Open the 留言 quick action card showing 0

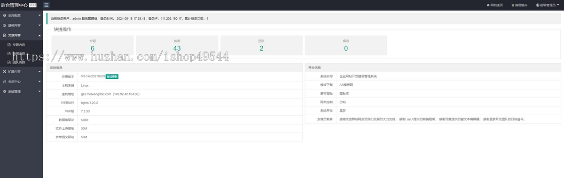346,45
